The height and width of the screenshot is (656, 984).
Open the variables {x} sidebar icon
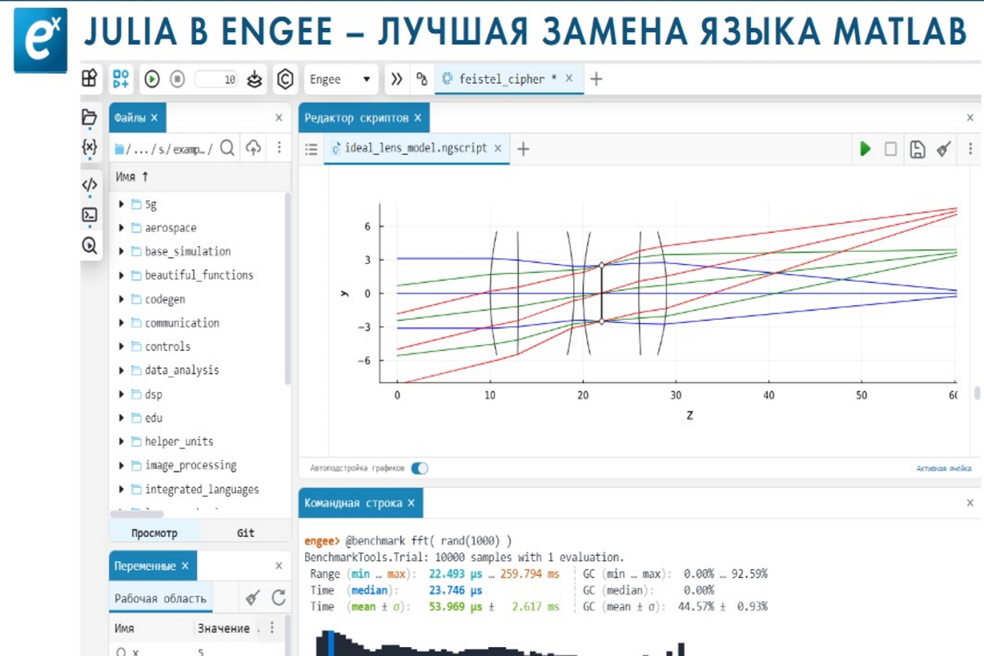coord(89,148)
